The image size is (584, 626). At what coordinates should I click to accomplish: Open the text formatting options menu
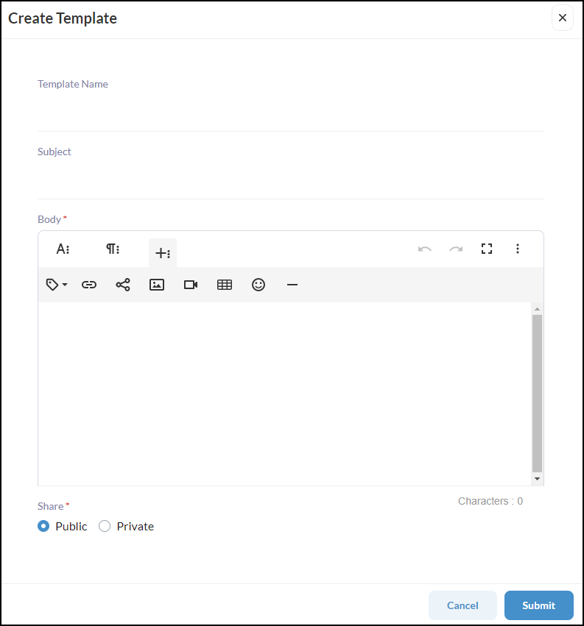(63, 249)
